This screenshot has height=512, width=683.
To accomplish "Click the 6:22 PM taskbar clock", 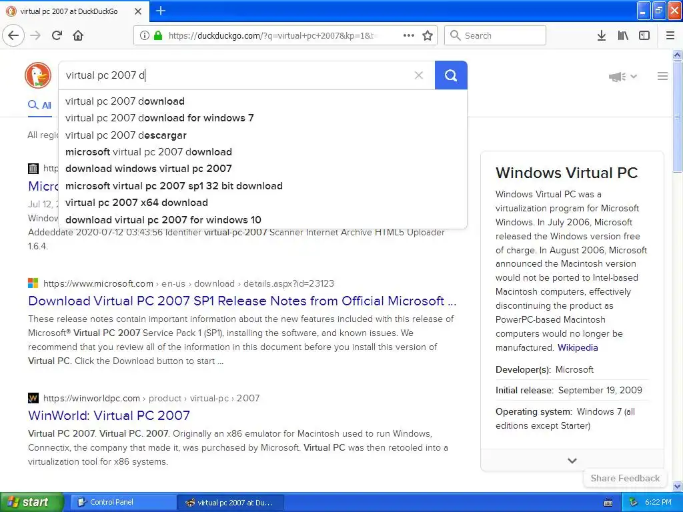I will tap(658, 502).
